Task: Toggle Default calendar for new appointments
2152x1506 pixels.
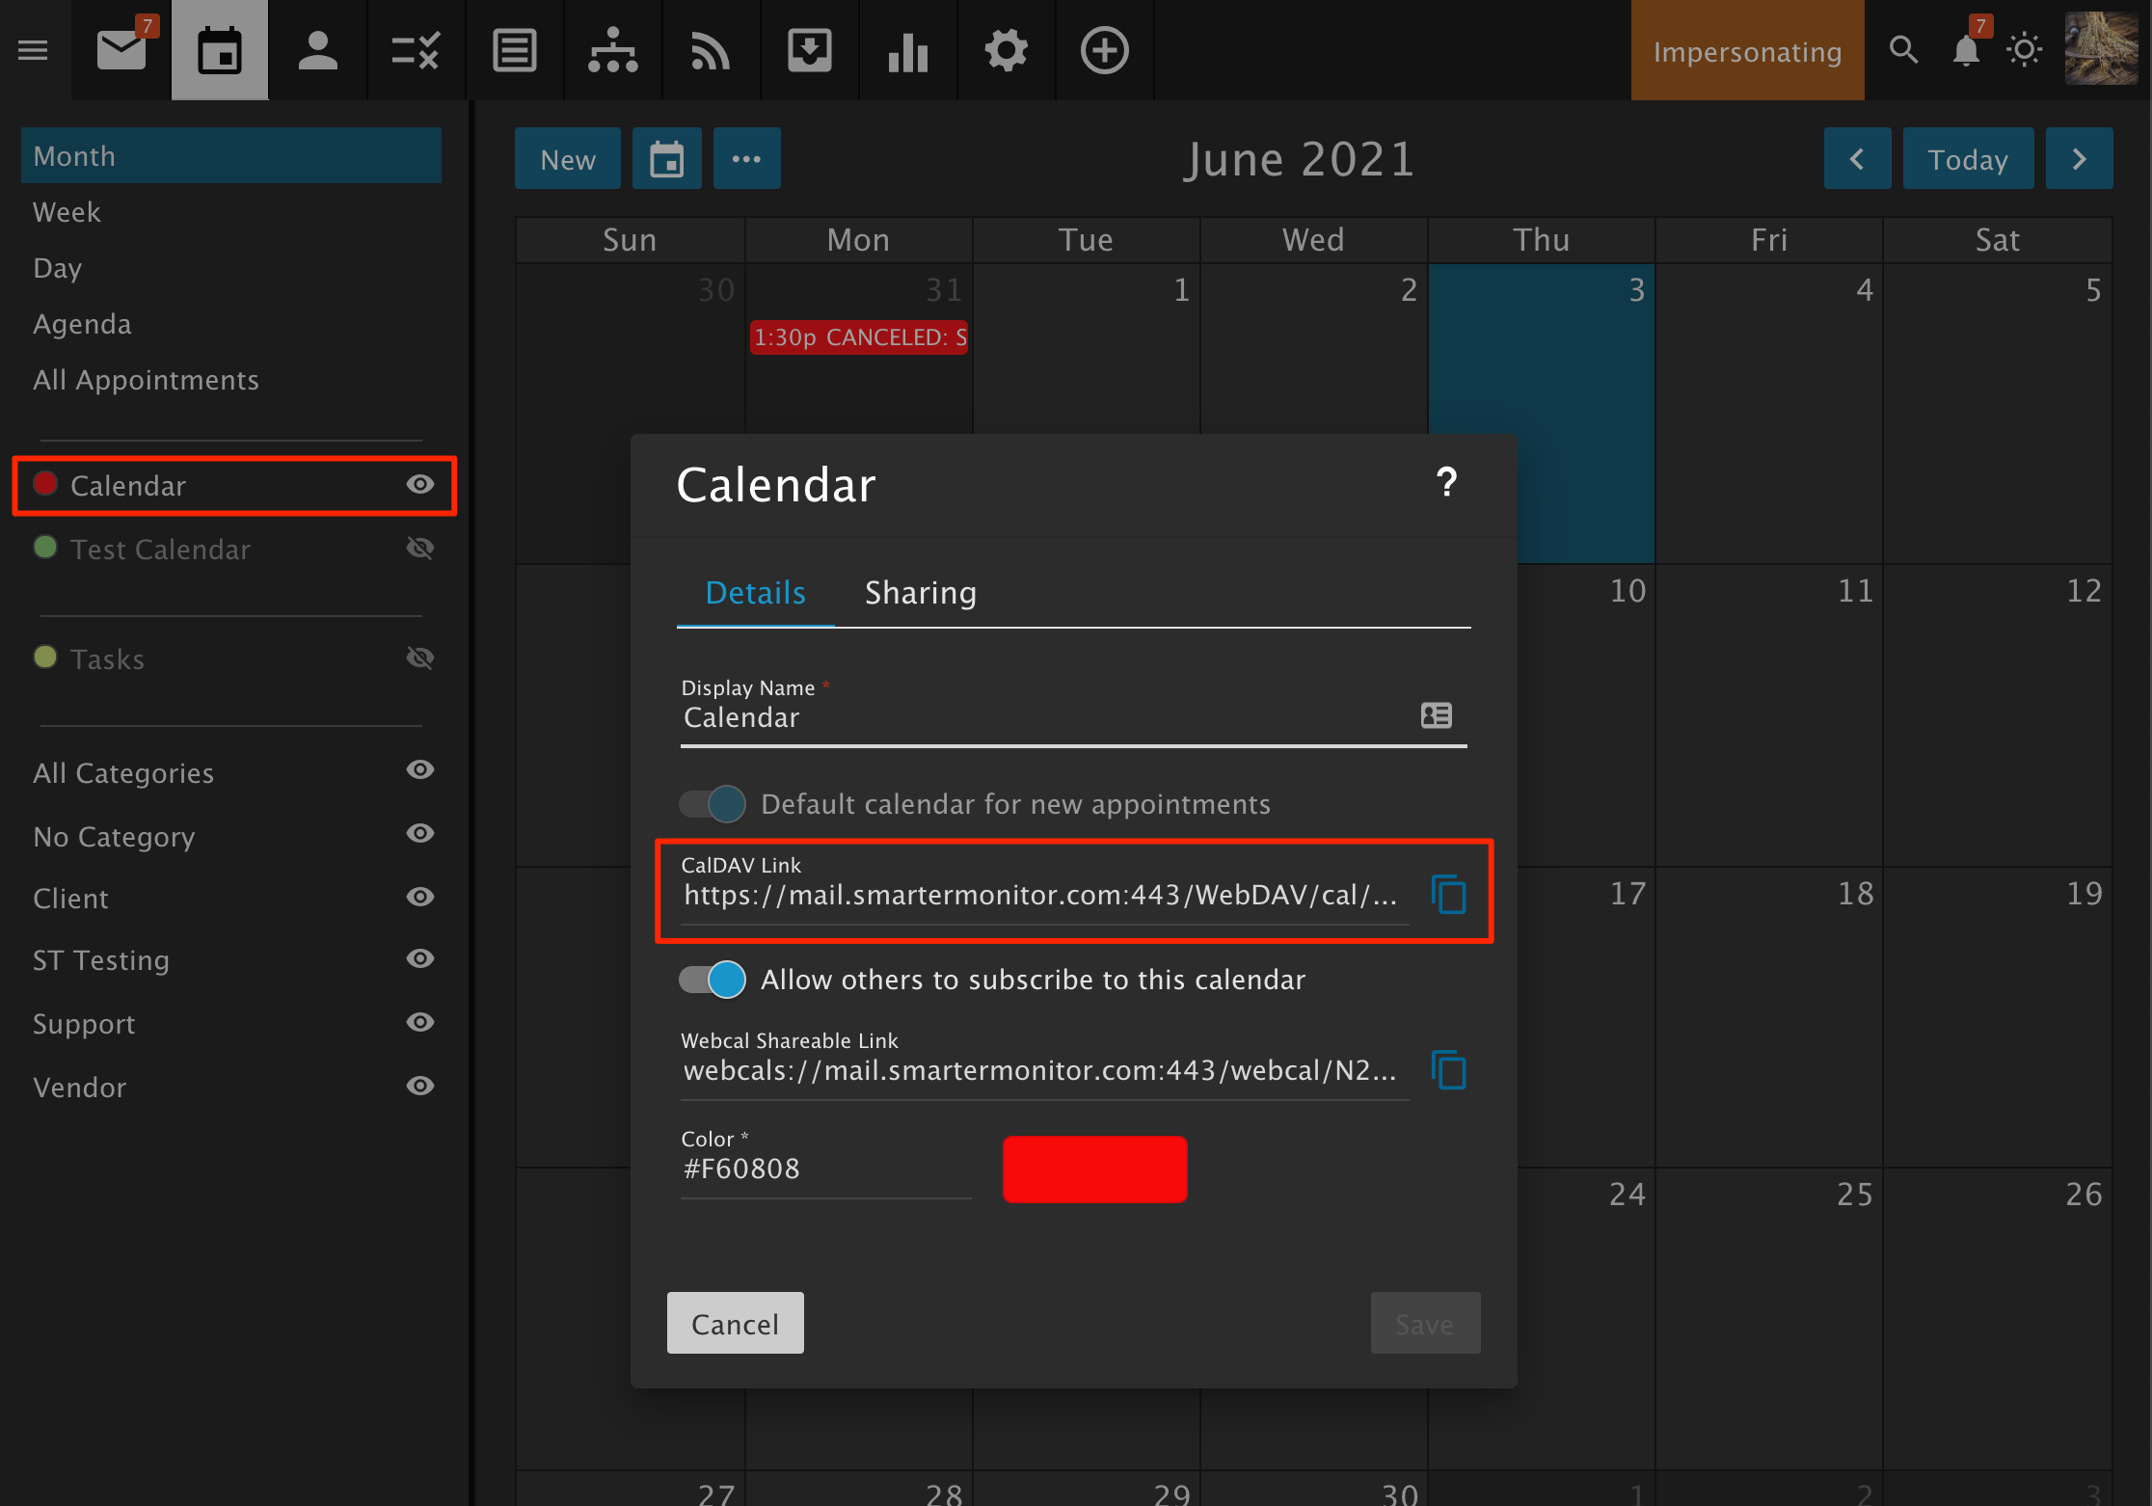Action: 713,804
